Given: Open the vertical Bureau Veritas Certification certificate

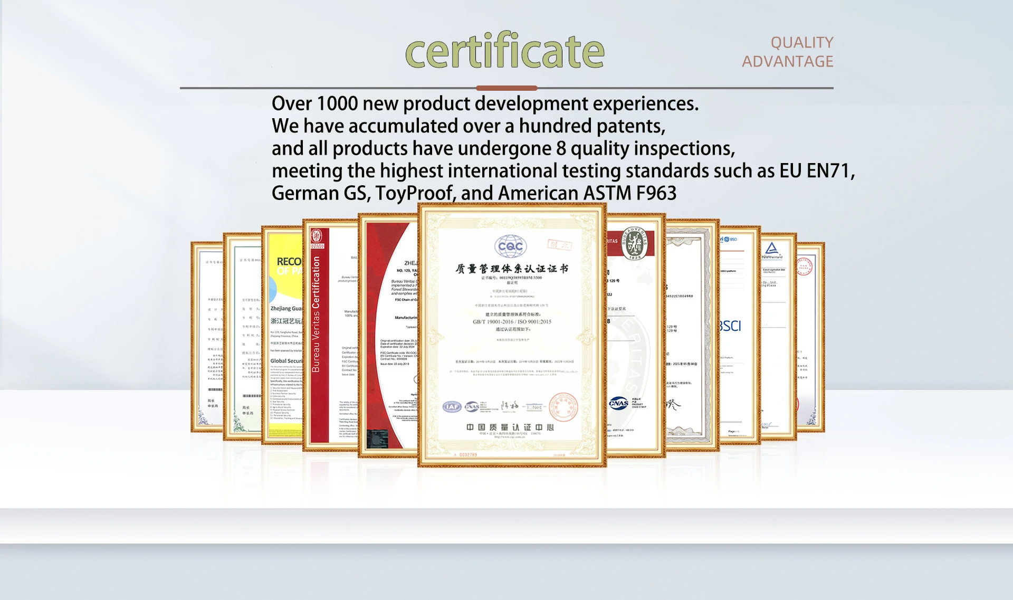Looking at the screenshot, I should 330,338.
